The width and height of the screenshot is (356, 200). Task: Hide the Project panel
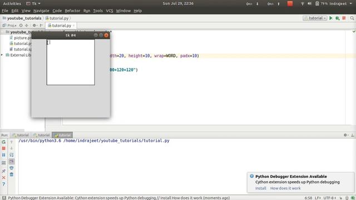click(41, 26)
